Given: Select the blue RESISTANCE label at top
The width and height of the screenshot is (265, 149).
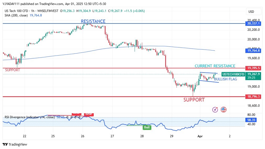Looking at the screenshot, I should pos(93,21).
